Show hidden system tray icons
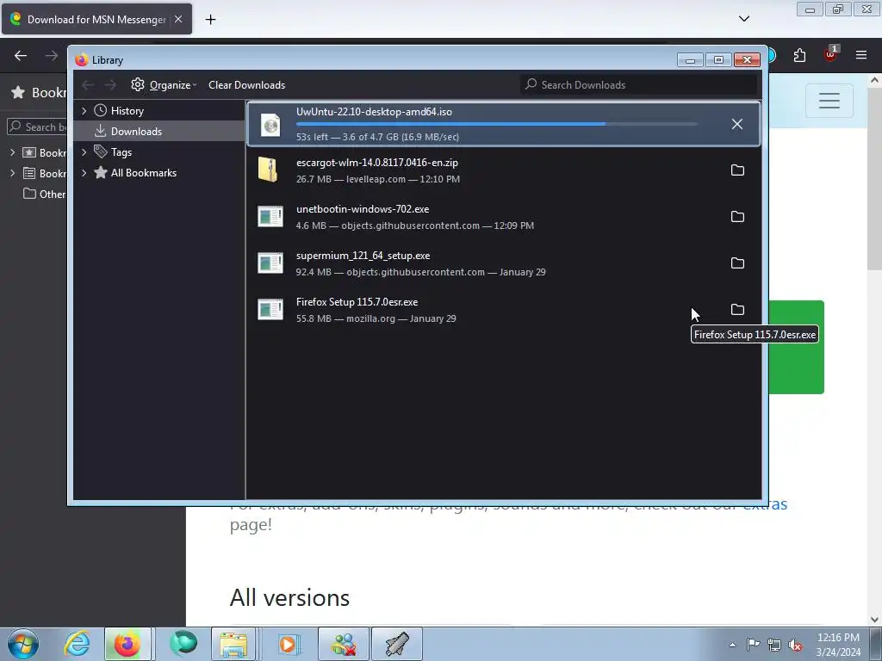882x661 pixels. 732,645
